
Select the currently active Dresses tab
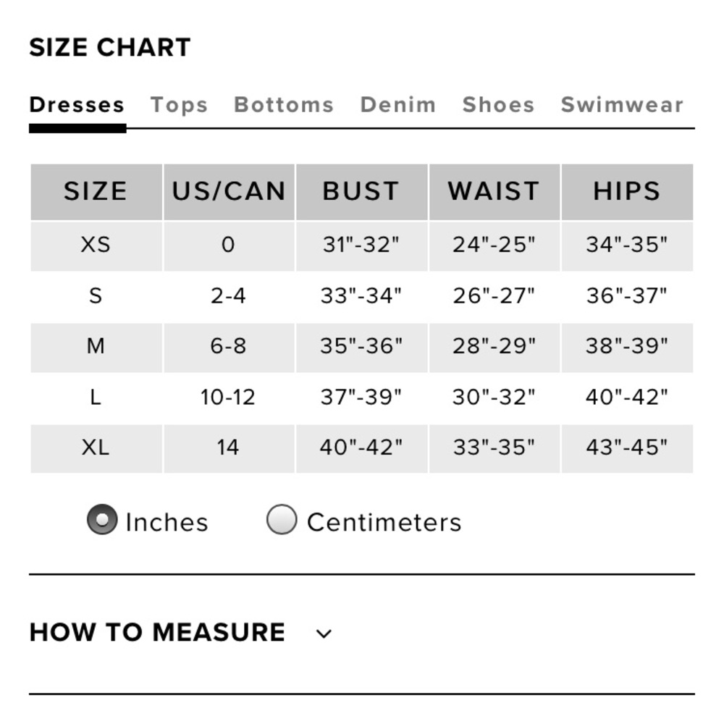[x=77, y=104]
